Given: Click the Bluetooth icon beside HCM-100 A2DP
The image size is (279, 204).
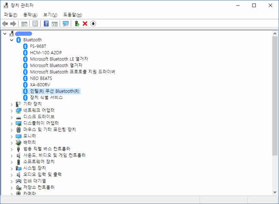Looking at the screenshot, I should point(25,53).
